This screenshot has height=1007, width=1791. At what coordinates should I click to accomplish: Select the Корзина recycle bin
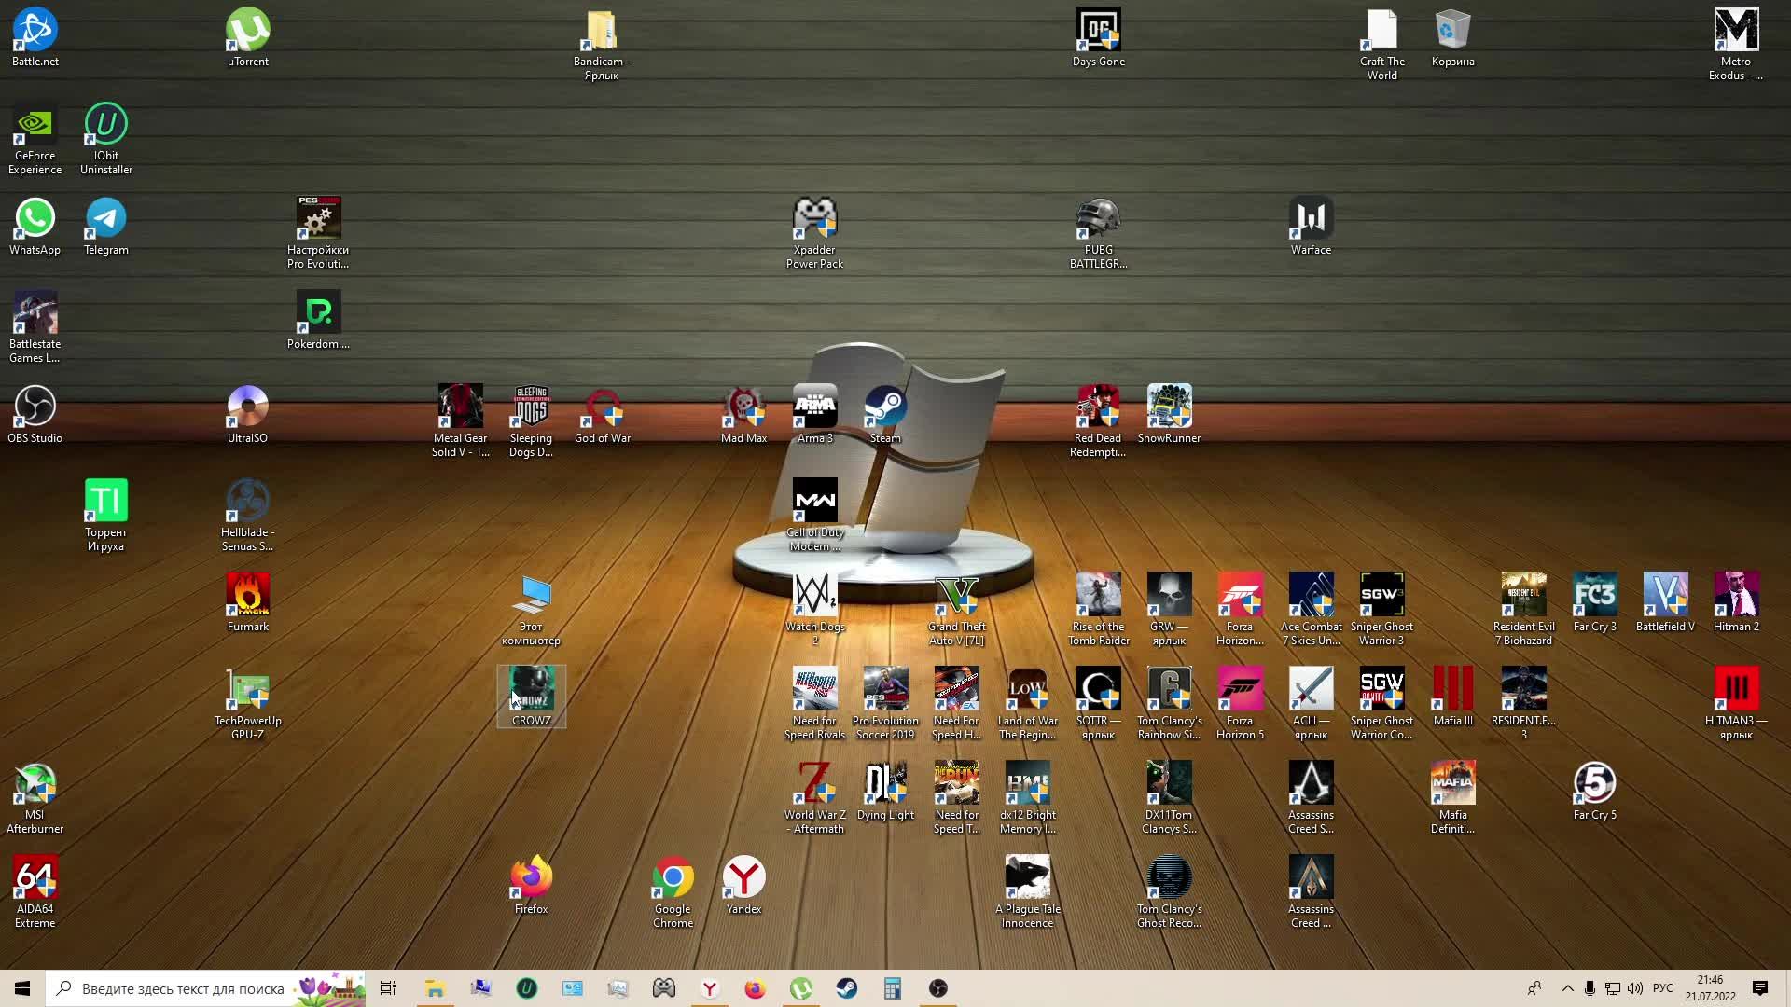click(1452, 31)
